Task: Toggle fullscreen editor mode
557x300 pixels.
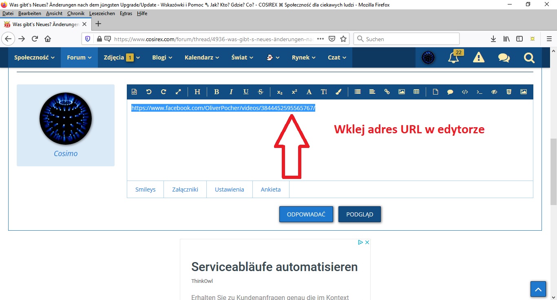Action: (178, 92)
